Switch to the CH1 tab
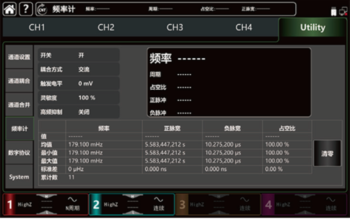Screen dimensions: 350x219 [x=37, y=28]
